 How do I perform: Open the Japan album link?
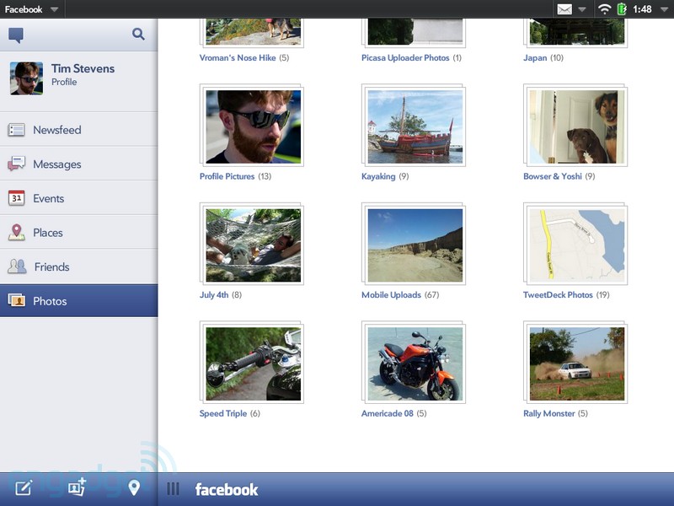(x=535, y=57)
